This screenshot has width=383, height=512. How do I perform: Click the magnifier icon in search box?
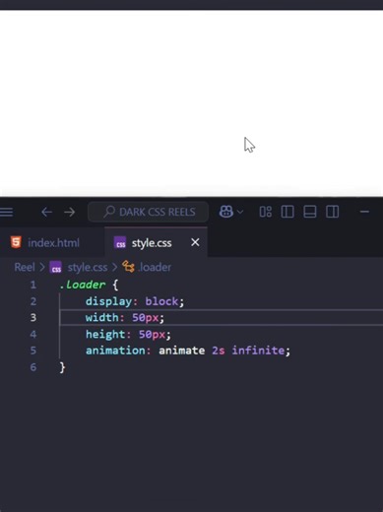click(x=108, y=212)
